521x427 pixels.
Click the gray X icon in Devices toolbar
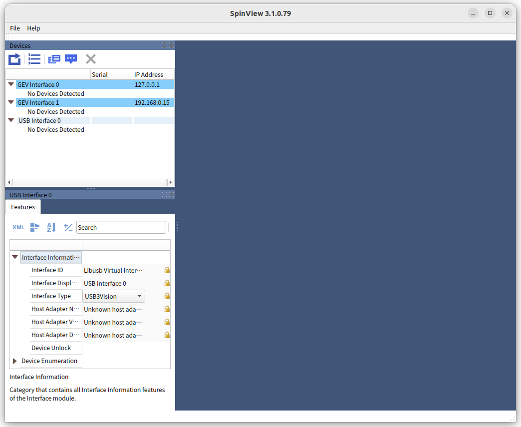click(x=90, y=59)
